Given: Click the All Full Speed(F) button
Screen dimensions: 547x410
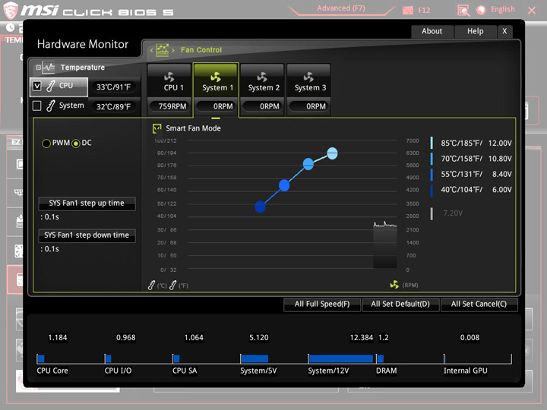Looking at the screenshot, I should pos(322,304).
